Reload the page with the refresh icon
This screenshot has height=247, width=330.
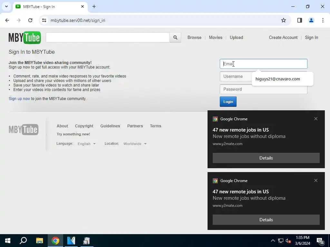pos(30,20)
